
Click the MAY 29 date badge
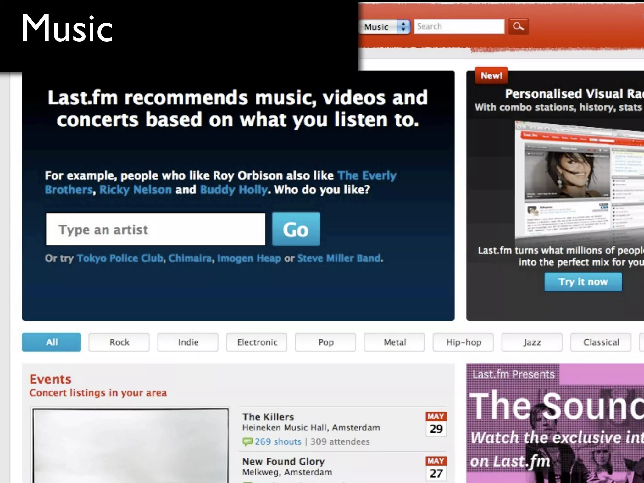pyautogui.click(x=436, y=424)
